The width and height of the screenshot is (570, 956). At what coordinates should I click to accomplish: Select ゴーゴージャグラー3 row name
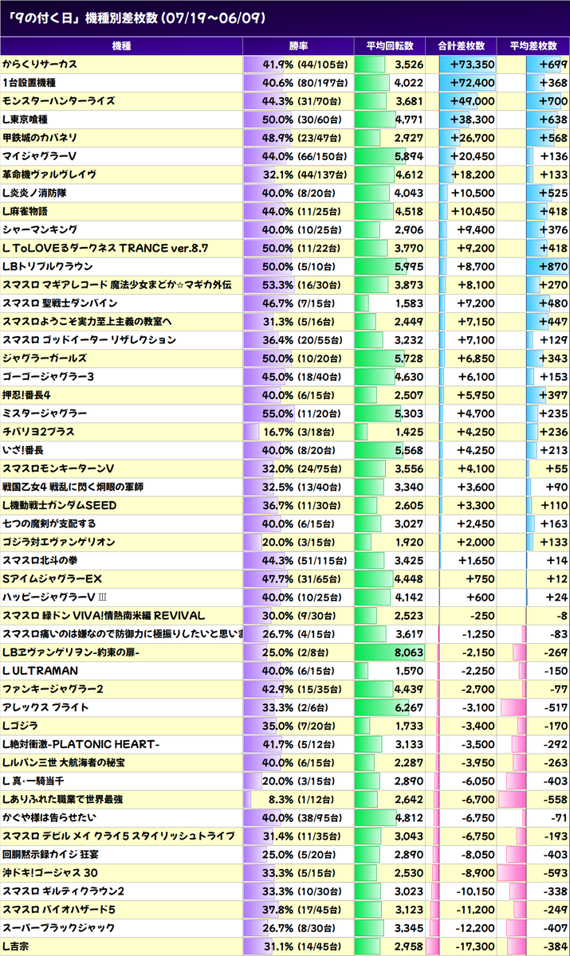(49, 377)
